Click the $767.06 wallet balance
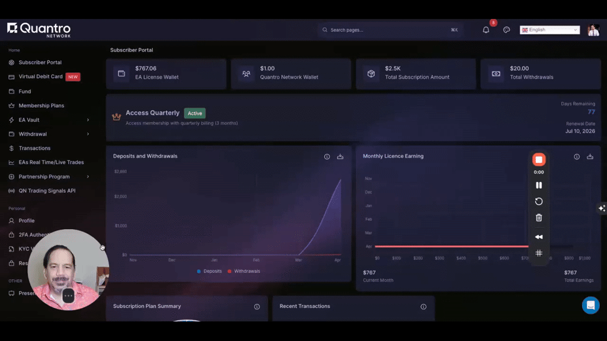The height and width of the screenshot is (341, 607). (x=146, y=69)
